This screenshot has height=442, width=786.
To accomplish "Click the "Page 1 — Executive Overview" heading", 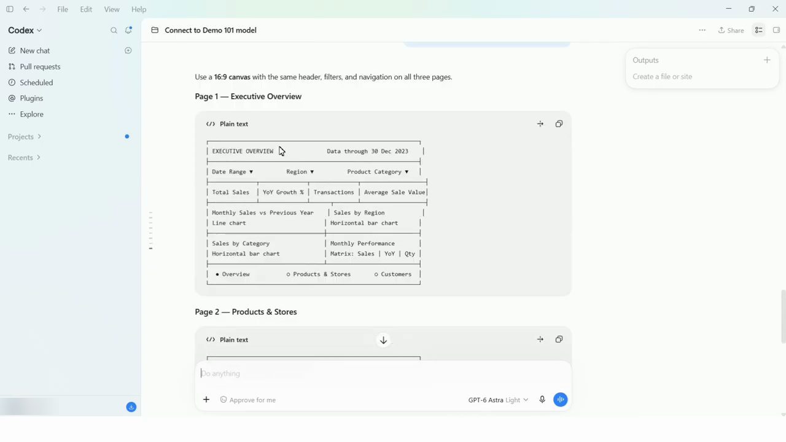I will [248, 96].
